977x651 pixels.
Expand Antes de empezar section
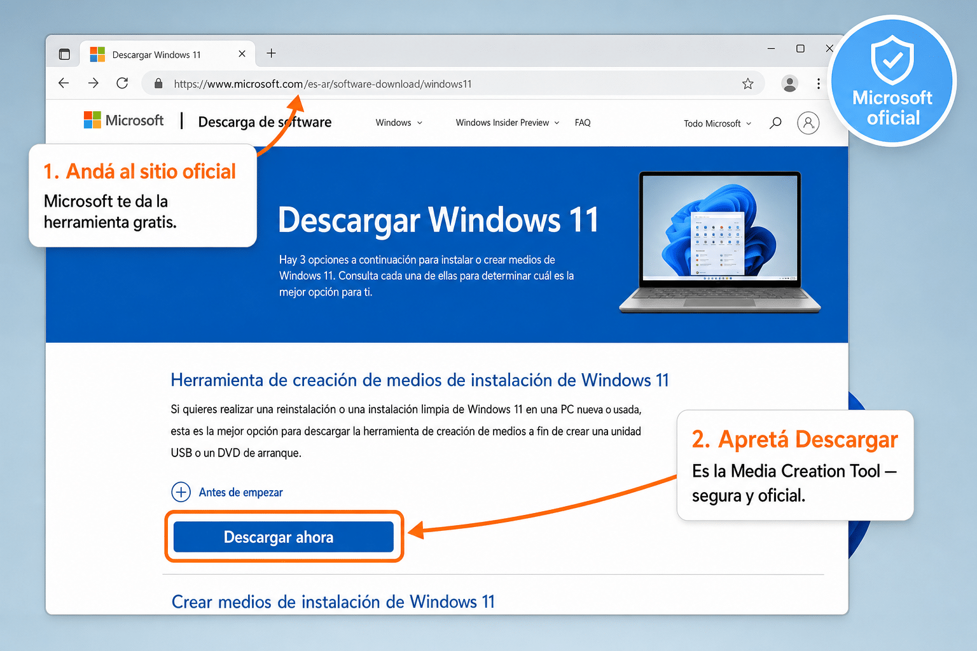(227, 492)
